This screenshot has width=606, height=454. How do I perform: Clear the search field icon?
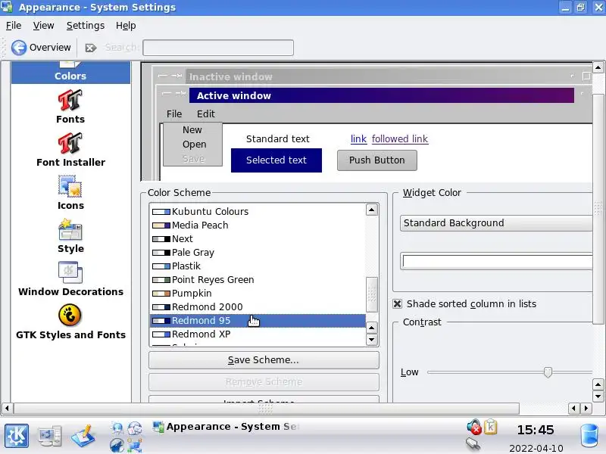click(x=90, y=48)
